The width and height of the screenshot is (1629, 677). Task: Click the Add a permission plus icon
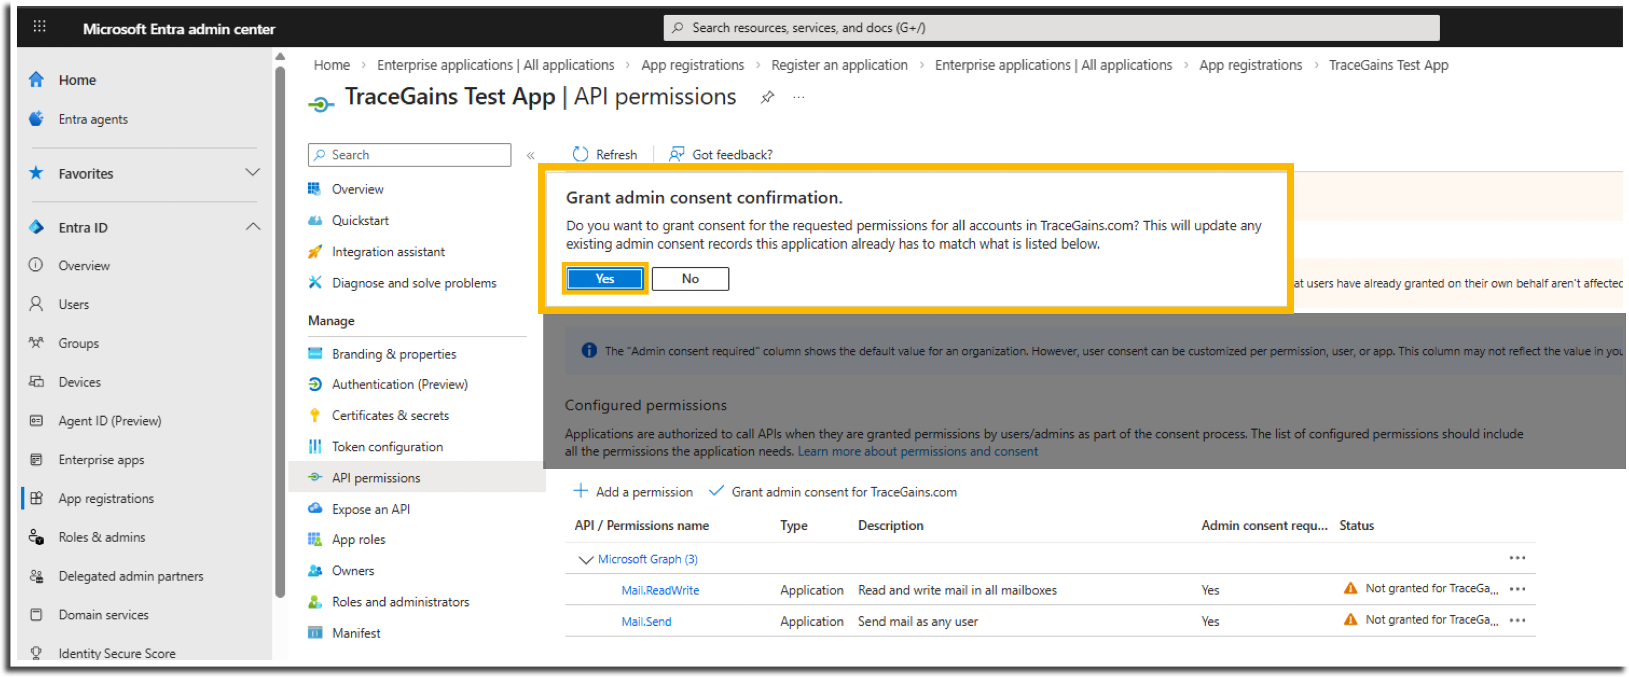(x=580, y=491)
